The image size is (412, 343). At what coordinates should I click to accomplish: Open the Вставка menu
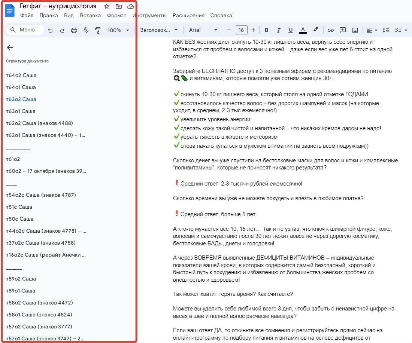[90, 15]
